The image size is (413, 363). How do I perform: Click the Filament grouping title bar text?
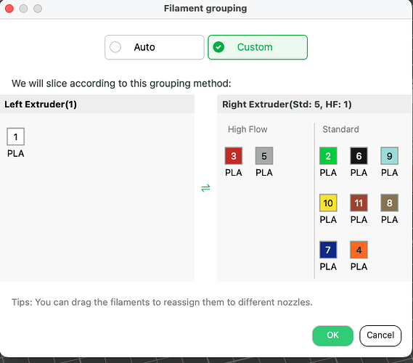coord(205,9)
